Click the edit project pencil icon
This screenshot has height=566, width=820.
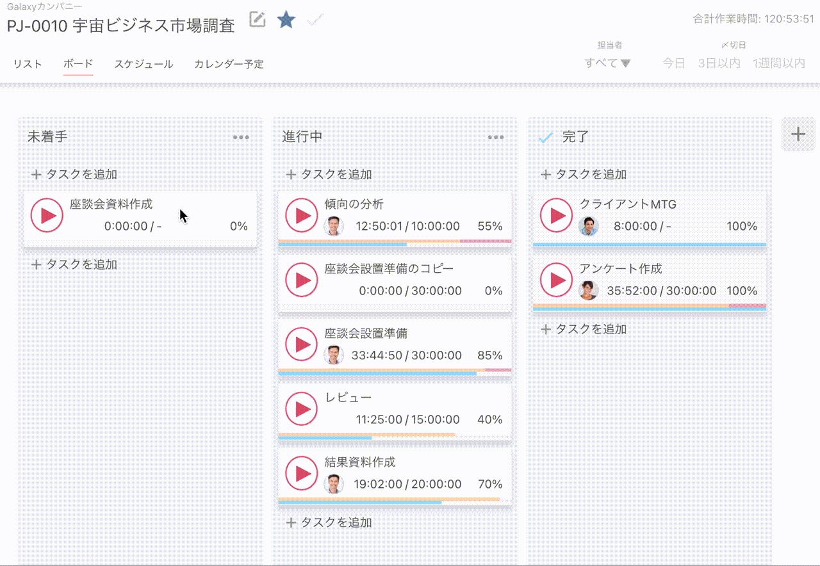pos(257,20)
